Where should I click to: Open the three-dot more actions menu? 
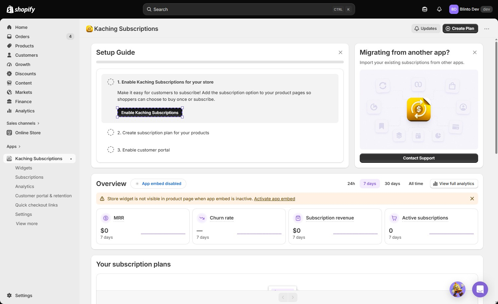click(487, 29)
